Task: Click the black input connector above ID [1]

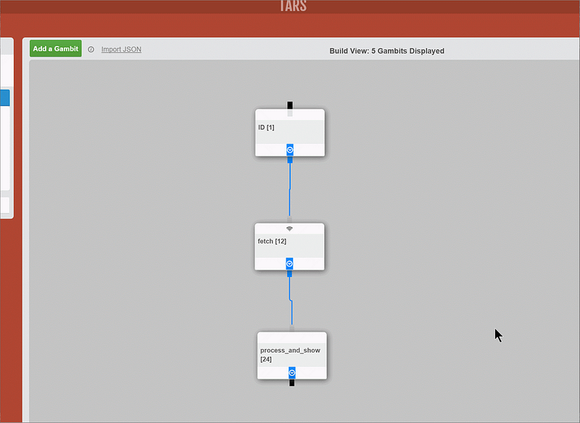Action: (x=290, y=105)
